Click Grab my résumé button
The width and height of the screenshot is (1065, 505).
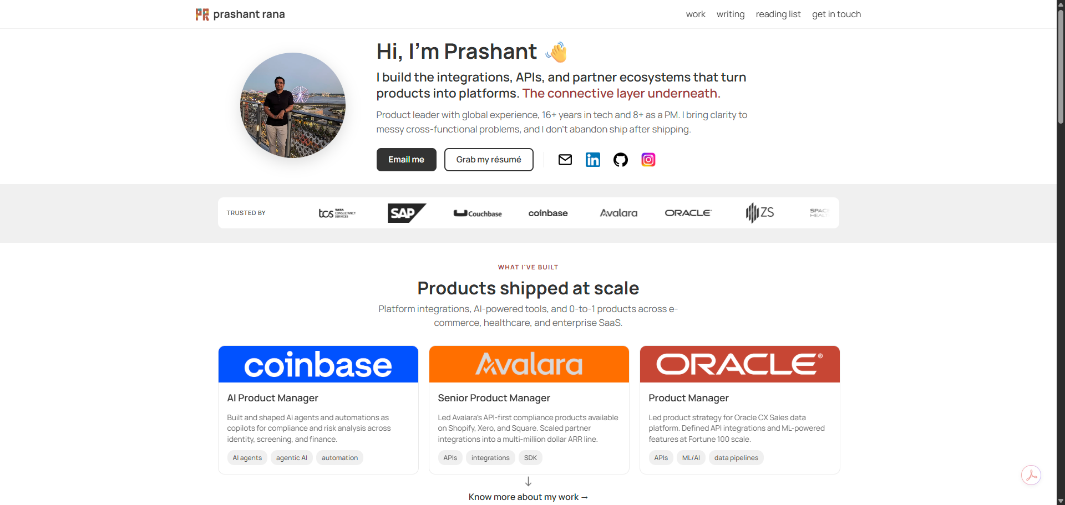point(489,160)
